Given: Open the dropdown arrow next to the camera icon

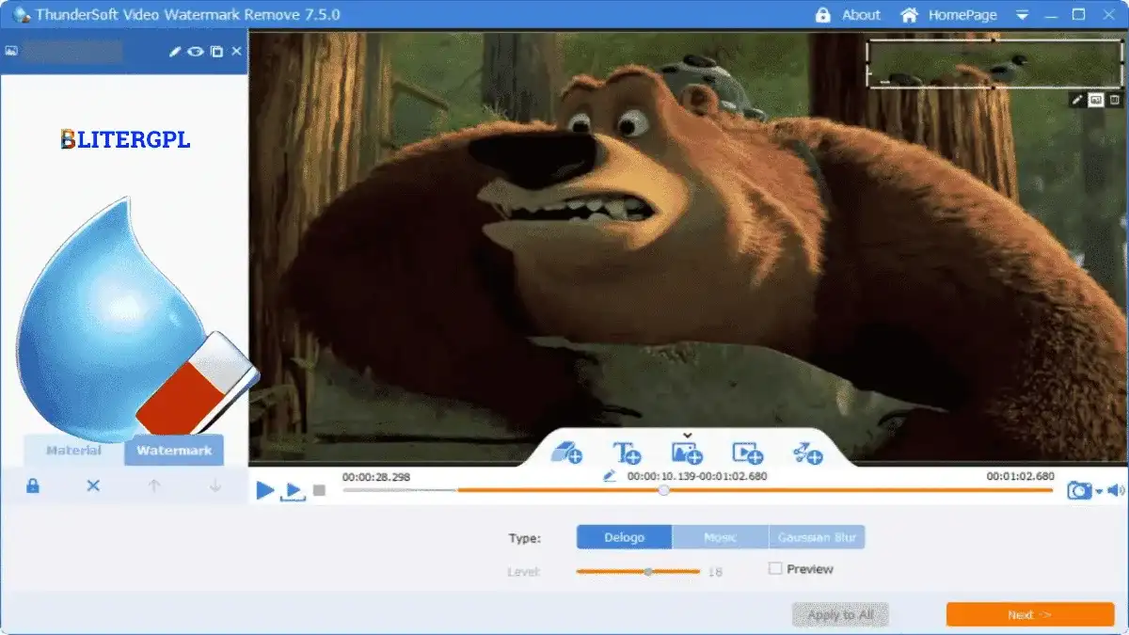Looking at the screenshot, I should [x=1098, y=492].
